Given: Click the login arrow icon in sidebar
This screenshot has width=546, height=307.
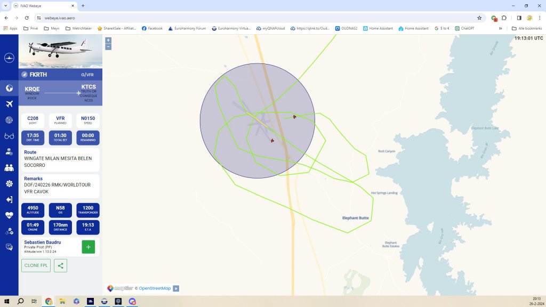Looking at the screenshot, I should click(9, 199).
